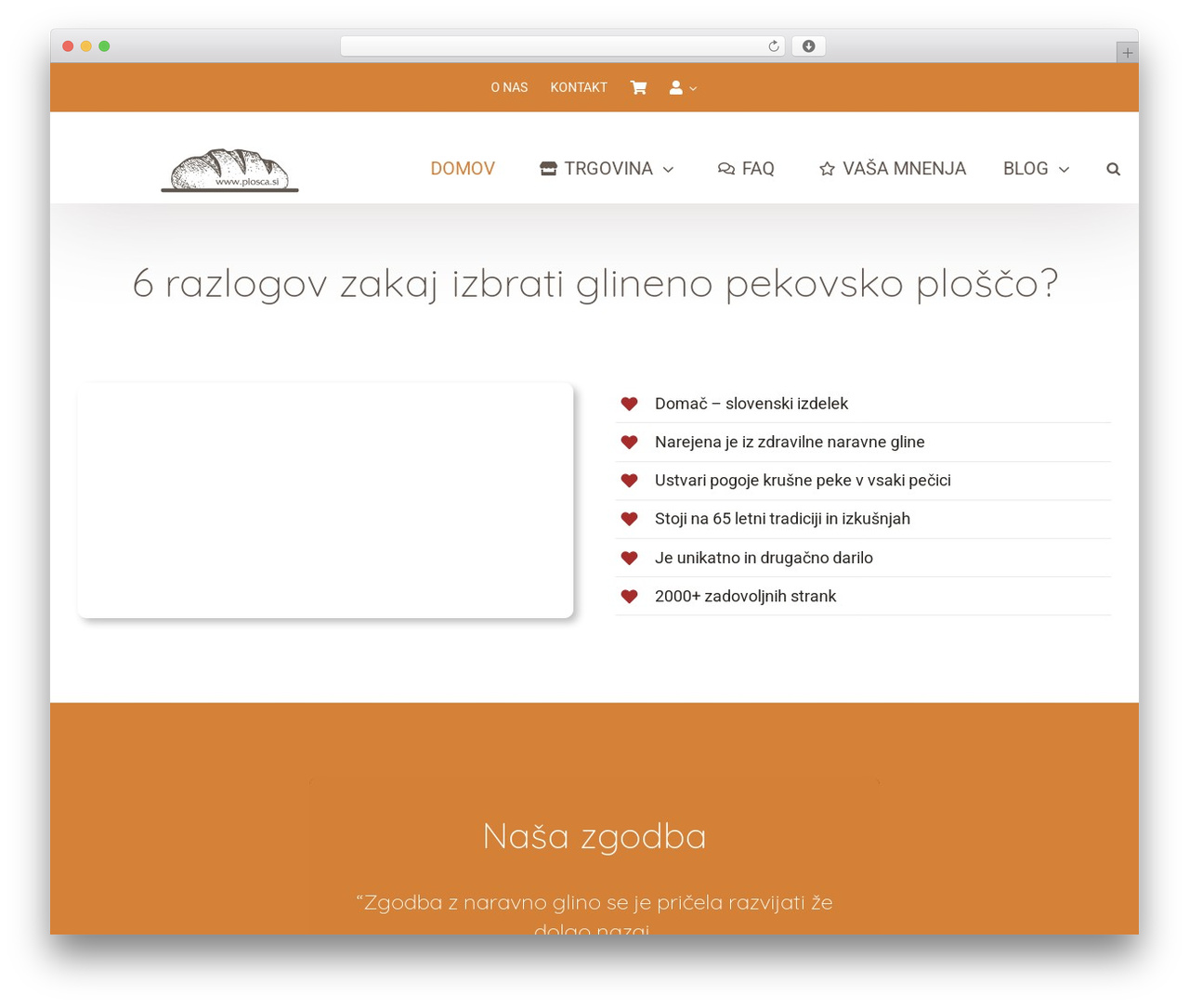Click the star icon beside VAŠA MNENJA
The height and width of the screenshot is (1006, 1189).
point(827,169)
